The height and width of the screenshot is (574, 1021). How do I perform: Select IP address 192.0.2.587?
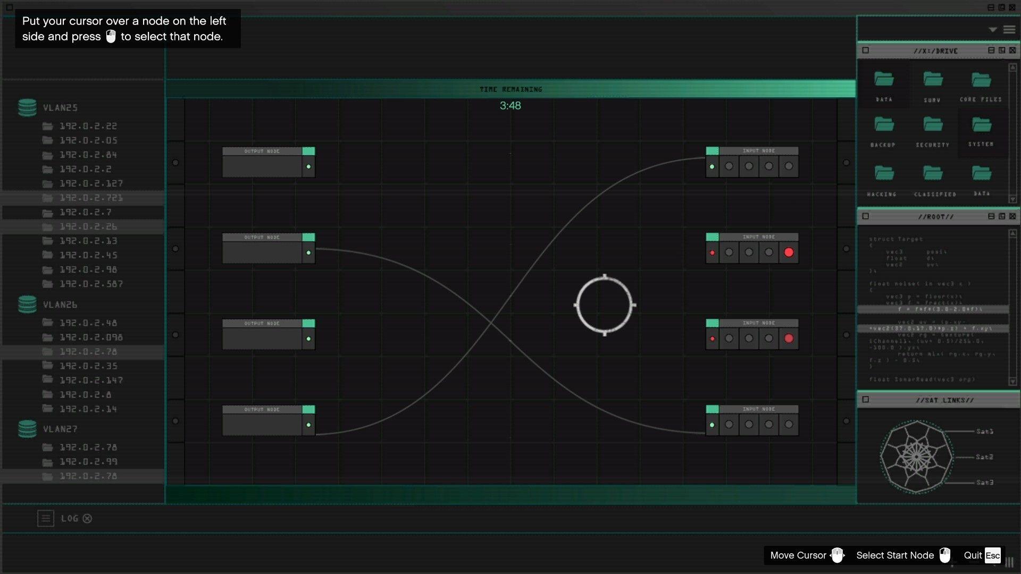tap(91, 284)
